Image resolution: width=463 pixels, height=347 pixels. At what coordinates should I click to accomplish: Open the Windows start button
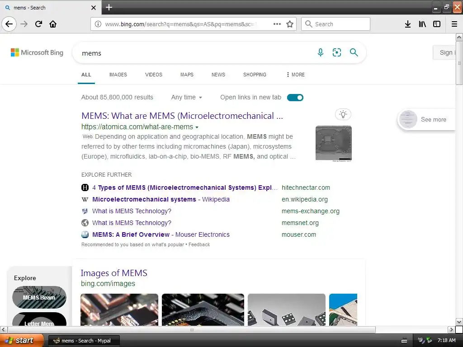(22, 341)
